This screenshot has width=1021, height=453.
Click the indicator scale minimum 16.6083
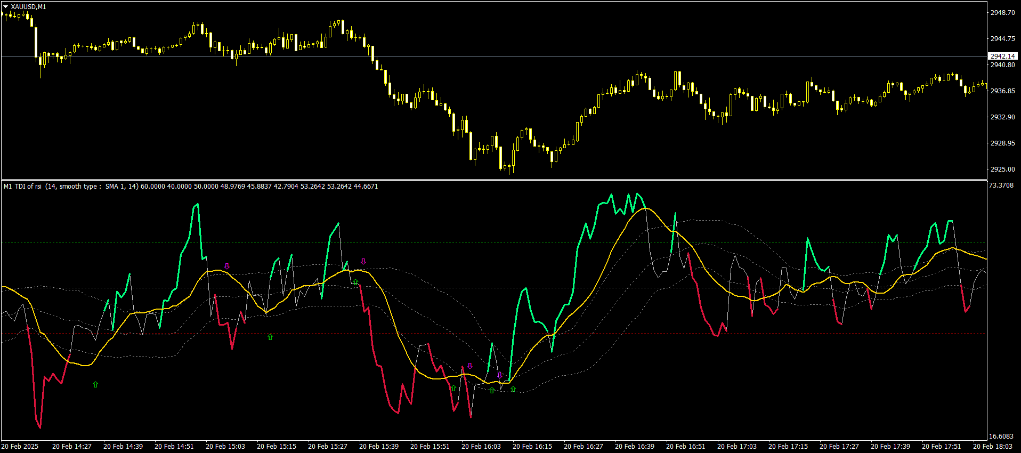pyautogui.click(x=1001, y=436)
